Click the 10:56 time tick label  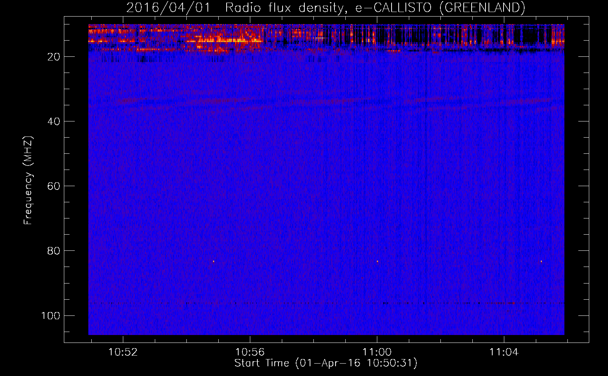point(250,352)
